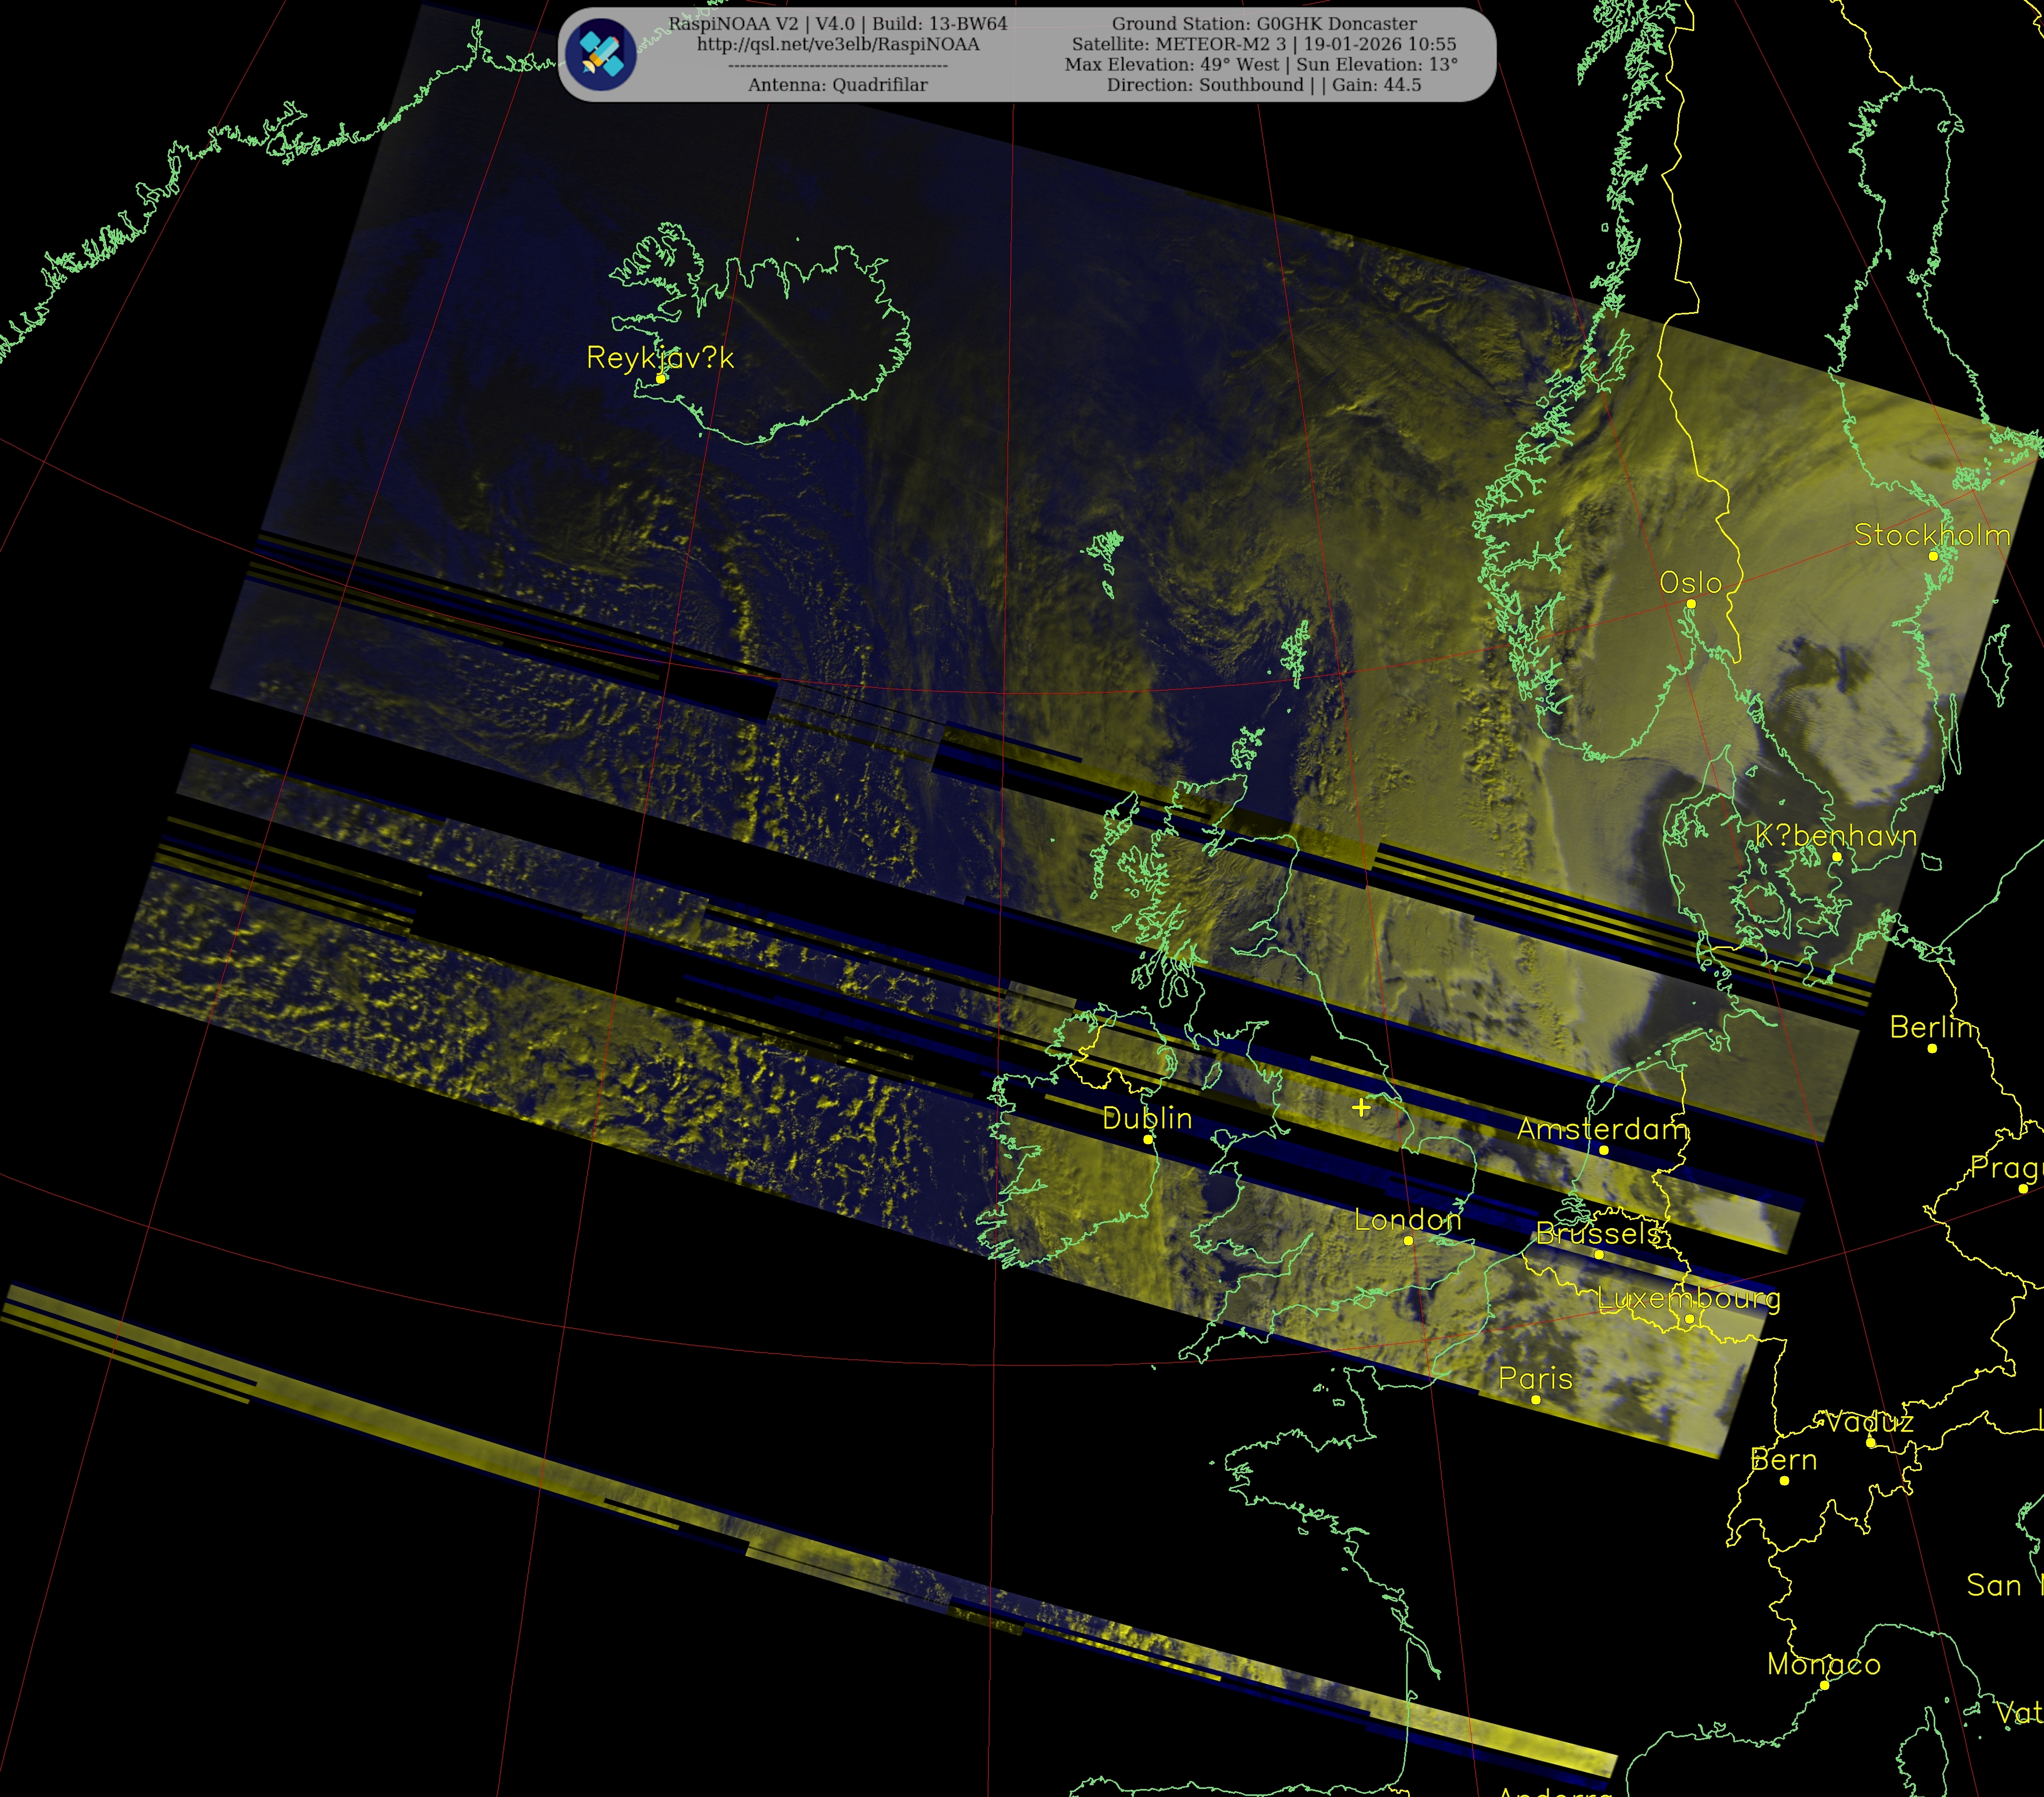Click the Reykjavik city marker dot
2044x1797 pixels.
tap(660, 378)
